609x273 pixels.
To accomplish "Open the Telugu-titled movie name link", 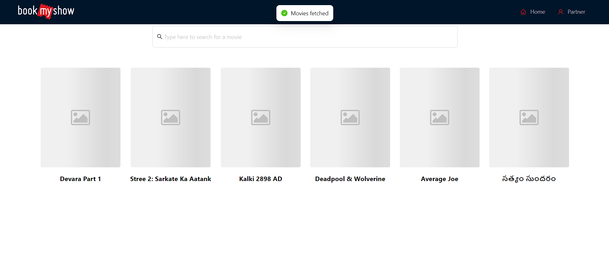I will [x=529, y=179].
